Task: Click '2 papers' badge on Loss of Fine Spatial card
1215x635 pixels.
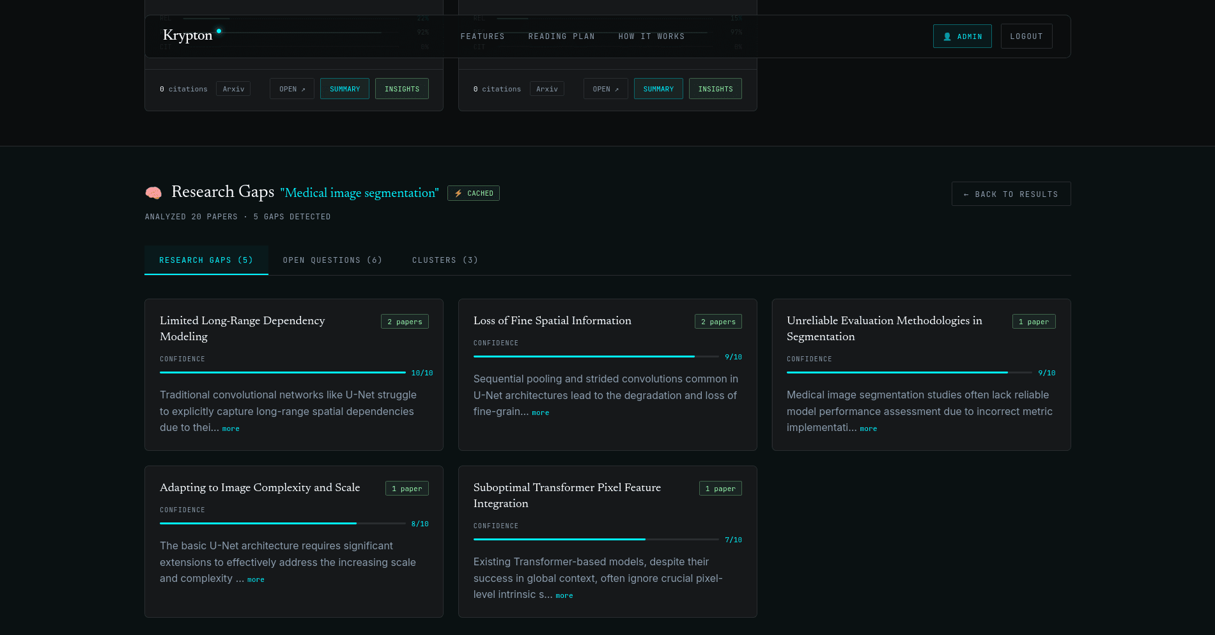Action: coord(718,322)
